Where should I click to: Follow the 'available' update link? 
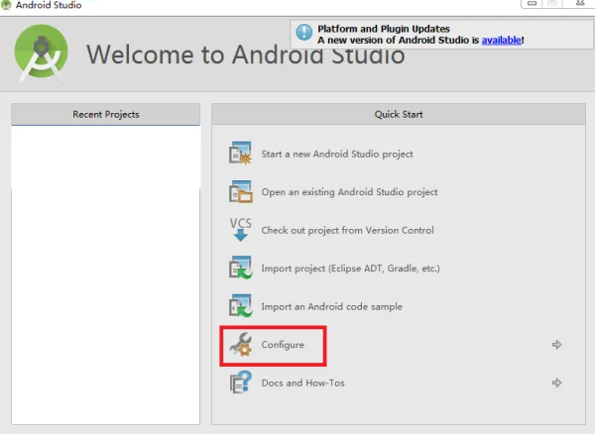coord(501,40)
